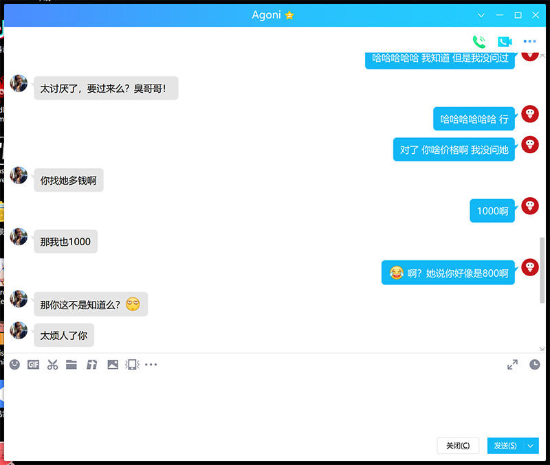Expand the gray ellipsis for more input tools
Image resolution: width=550 pixels, height=465 pixels.
pyautogui.click(x=151, y=365)
